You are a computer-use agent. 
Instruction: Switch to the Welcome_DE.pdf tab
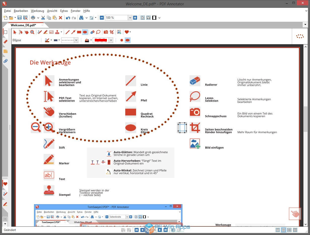click(23, 25)
